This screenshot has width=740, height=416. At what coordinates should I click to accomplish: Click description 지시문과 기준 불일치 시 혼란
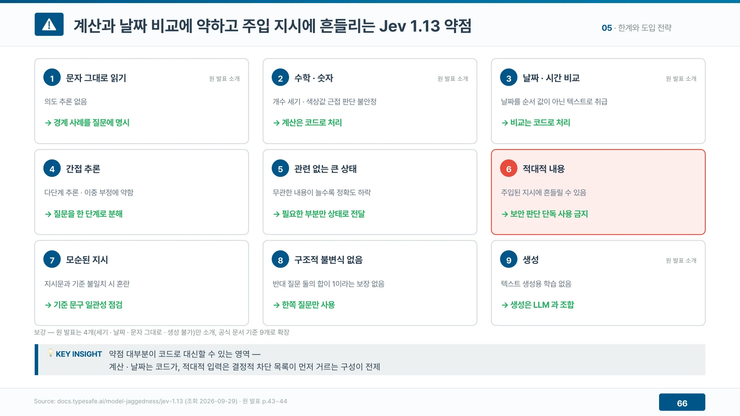(87, 284)
